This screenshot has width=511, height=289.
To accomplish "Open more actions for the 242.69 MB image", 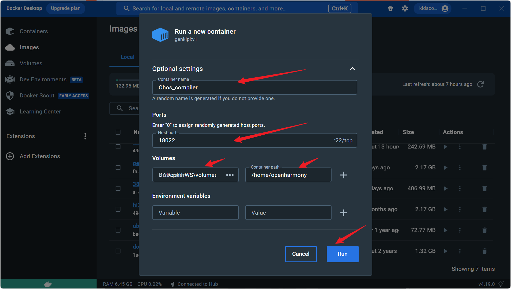I will tap(460, 147).
